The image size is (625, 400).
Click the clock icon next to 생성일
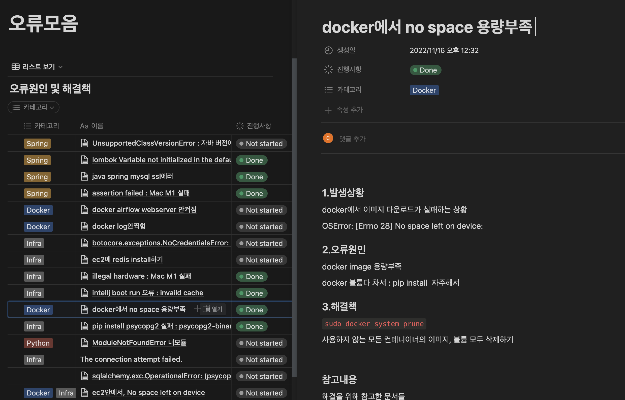click(328, 50)
